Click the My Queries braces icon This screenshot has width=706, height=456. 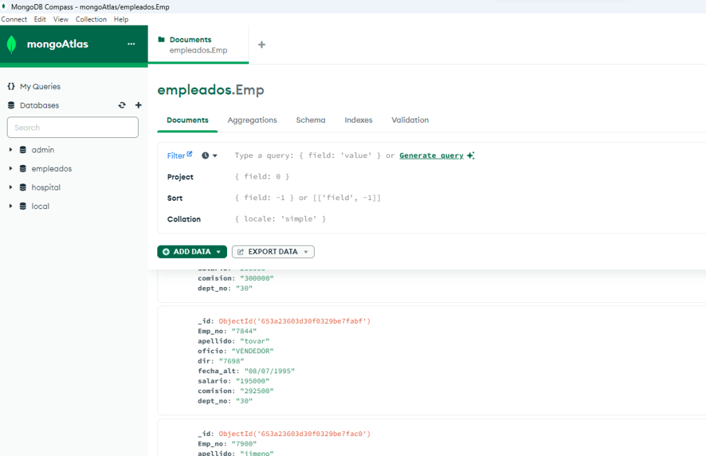(x=11, y=87)
